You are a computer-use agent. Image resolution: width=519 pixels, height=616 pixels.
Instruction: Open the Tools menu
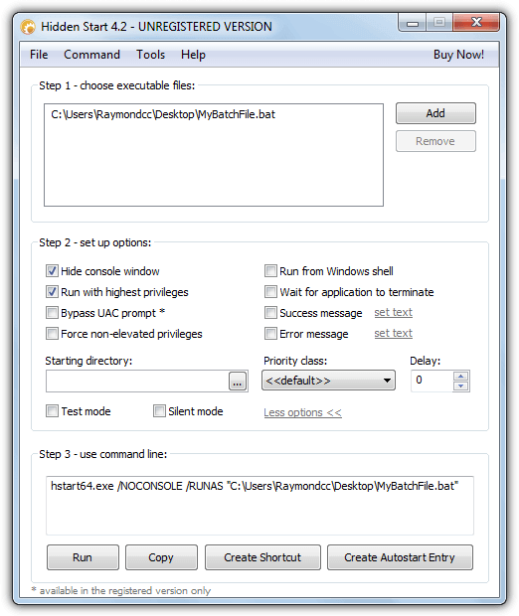(x=150, y=55)
